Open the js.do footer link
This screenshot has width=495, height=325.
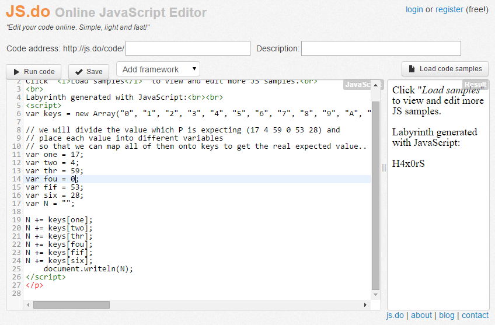click(395, 315)
